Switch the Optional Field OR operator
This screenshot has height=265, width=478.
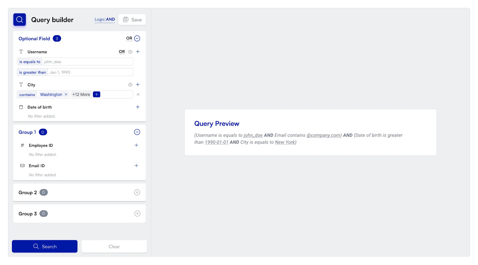coord(129,38)
